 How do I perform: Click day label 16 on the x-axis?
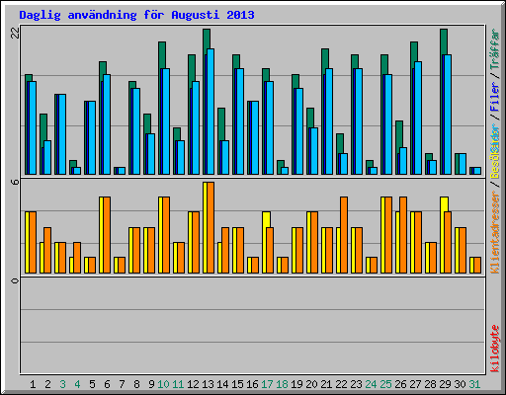coord(252,384)
